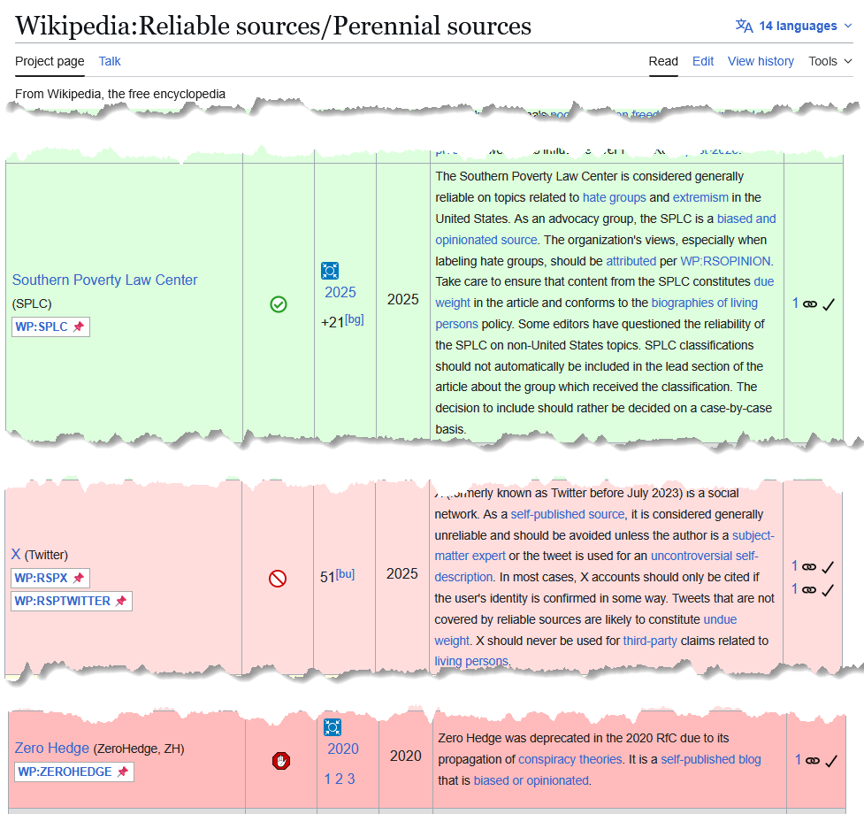Click the first checkmark icon in X row

(x=828, y=567)
